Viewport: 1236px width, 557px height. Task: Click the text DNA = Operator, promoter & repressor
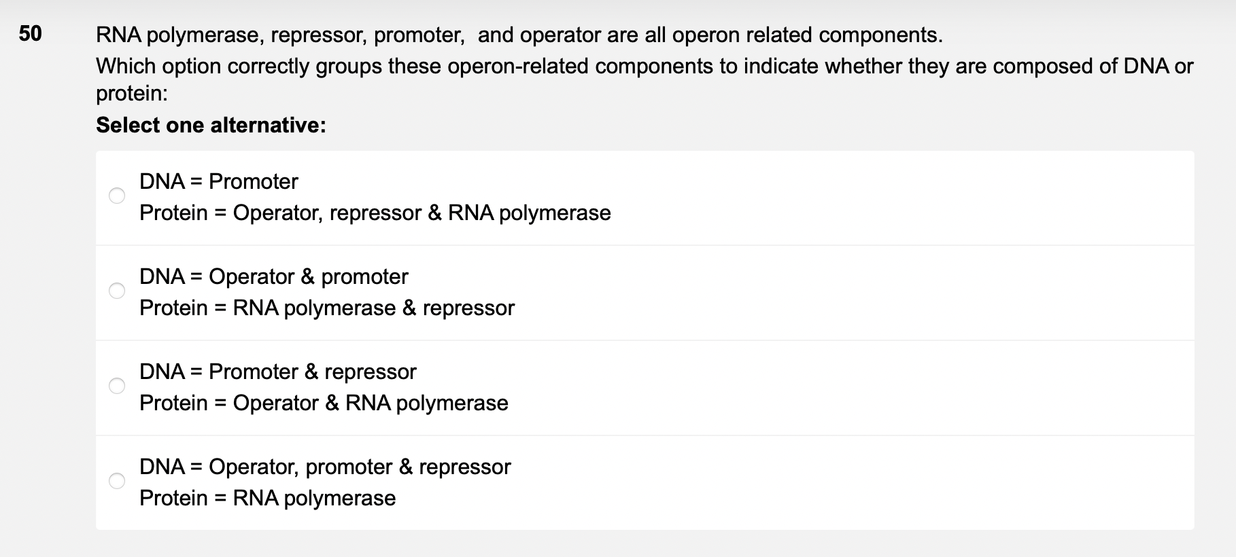324,467
